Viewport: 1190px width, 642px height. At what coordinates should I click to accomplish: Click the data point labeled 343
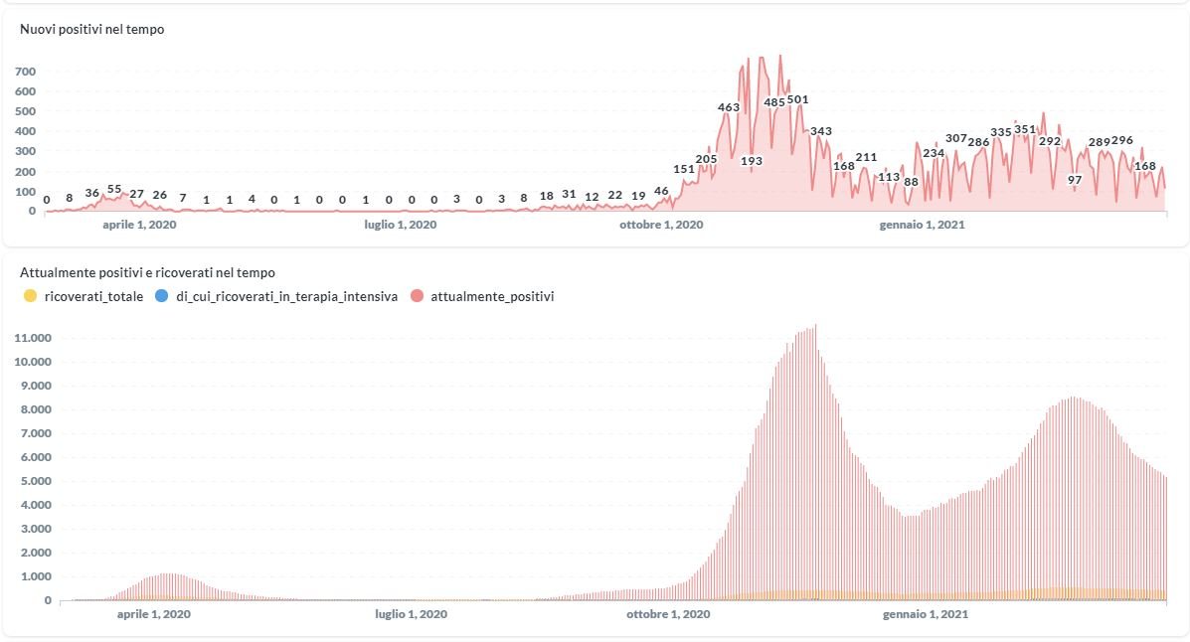coord(821,131)
